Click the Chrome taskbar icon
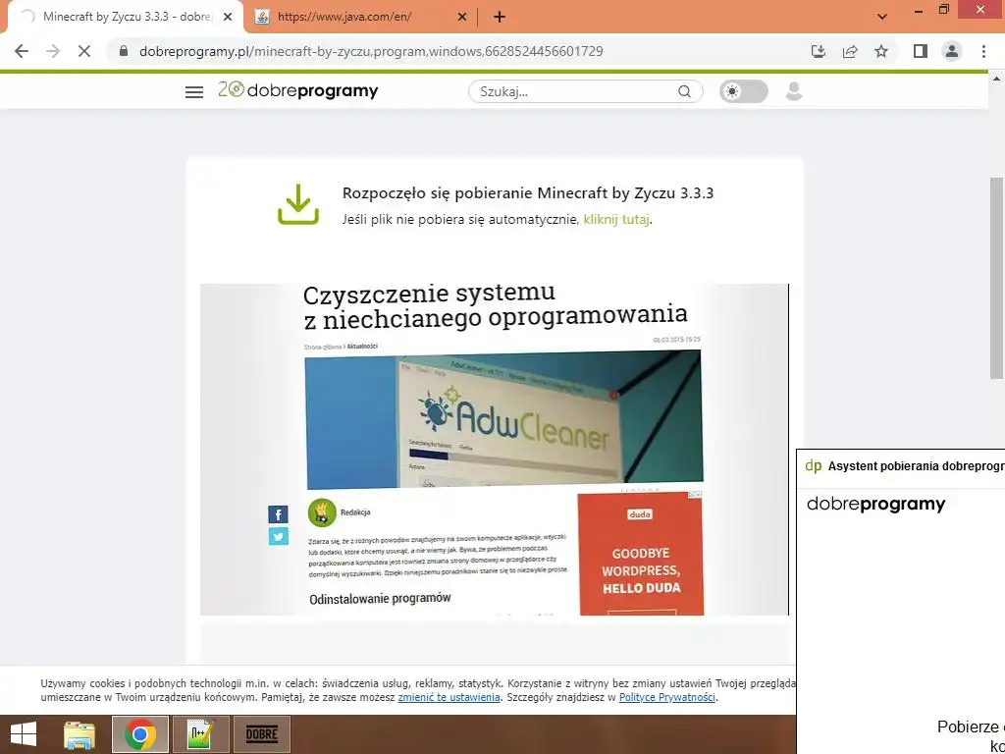This screenshot has height=754, width=1005. [x=140, y=734]
